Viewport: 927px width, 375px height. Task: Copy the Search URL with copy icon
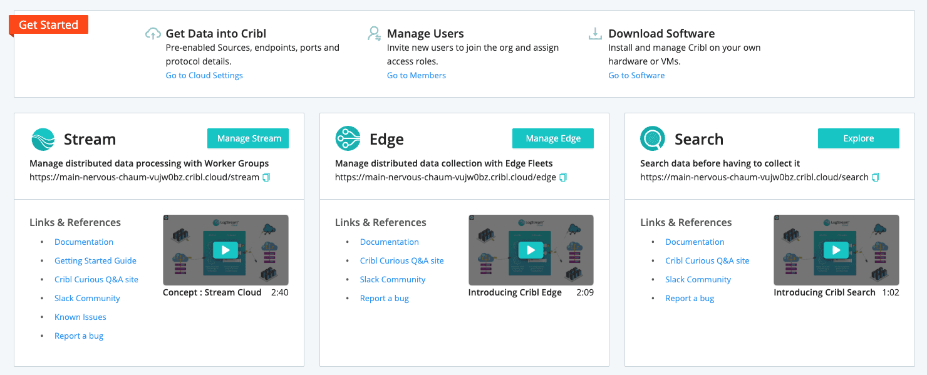pos(876,177)
